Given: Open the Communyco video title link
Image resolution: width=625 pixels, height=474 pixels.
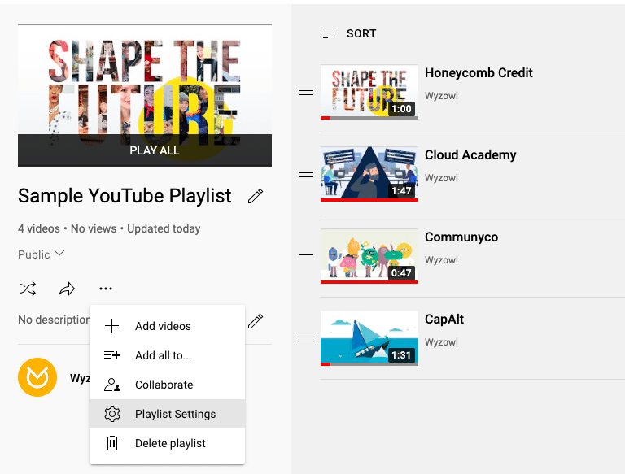Looking at the screenshot, I should click(x=461, y=237).
